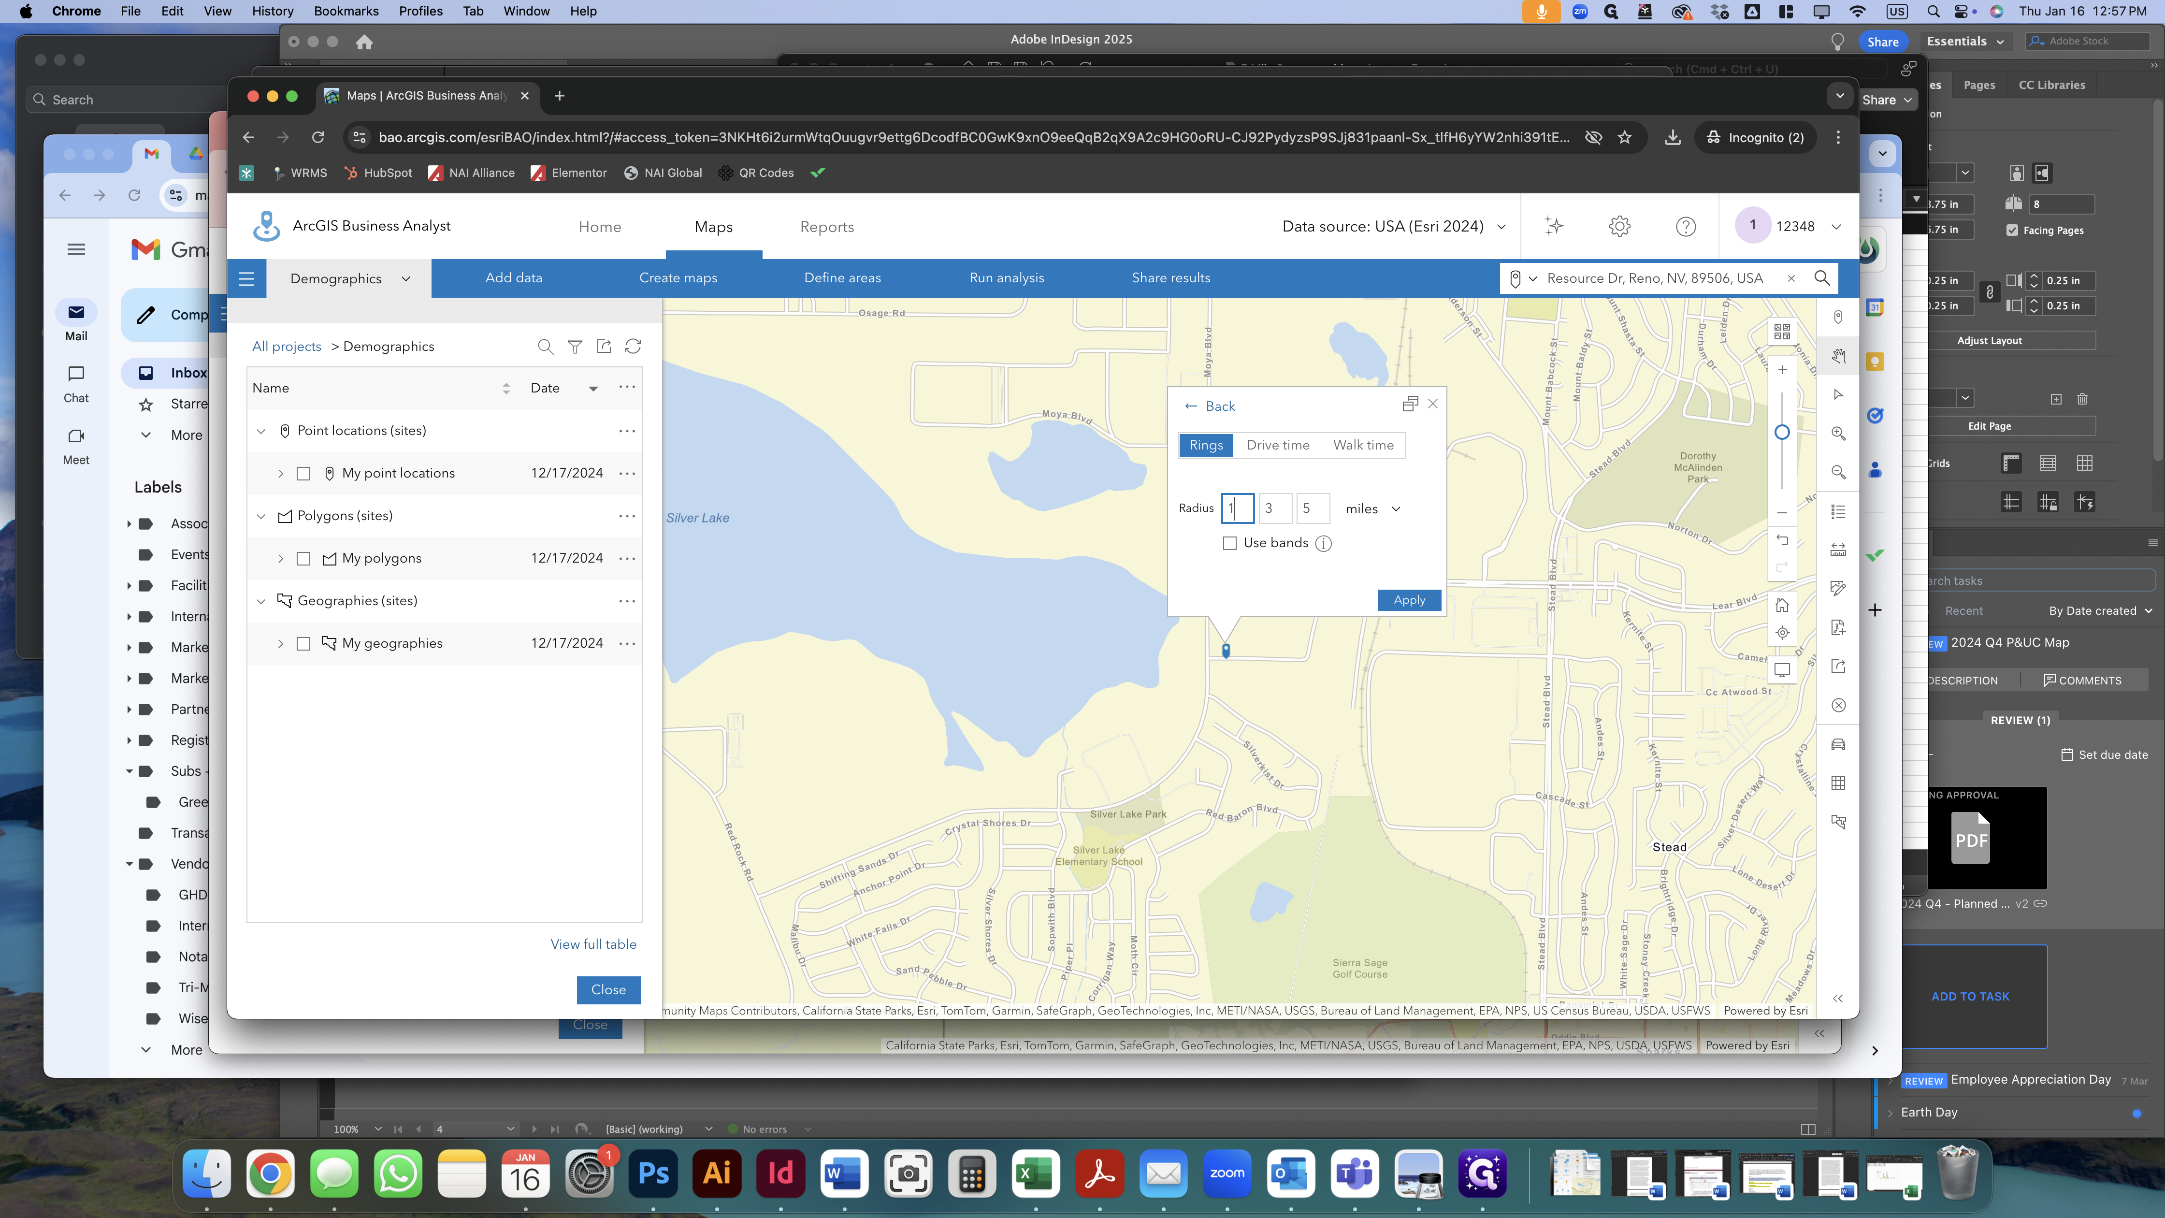2165x1218 pixels.
Task: Click the circled X clear icon in map toolbar
Action: pyautogui.click(x=1838, y=705)
